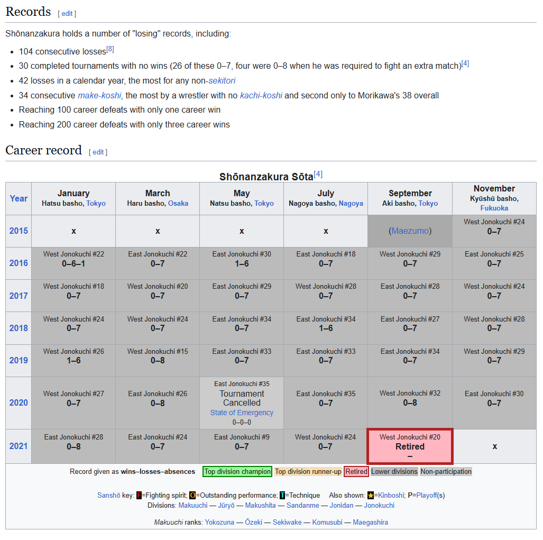Open the Ōzeki rank link

253,523
